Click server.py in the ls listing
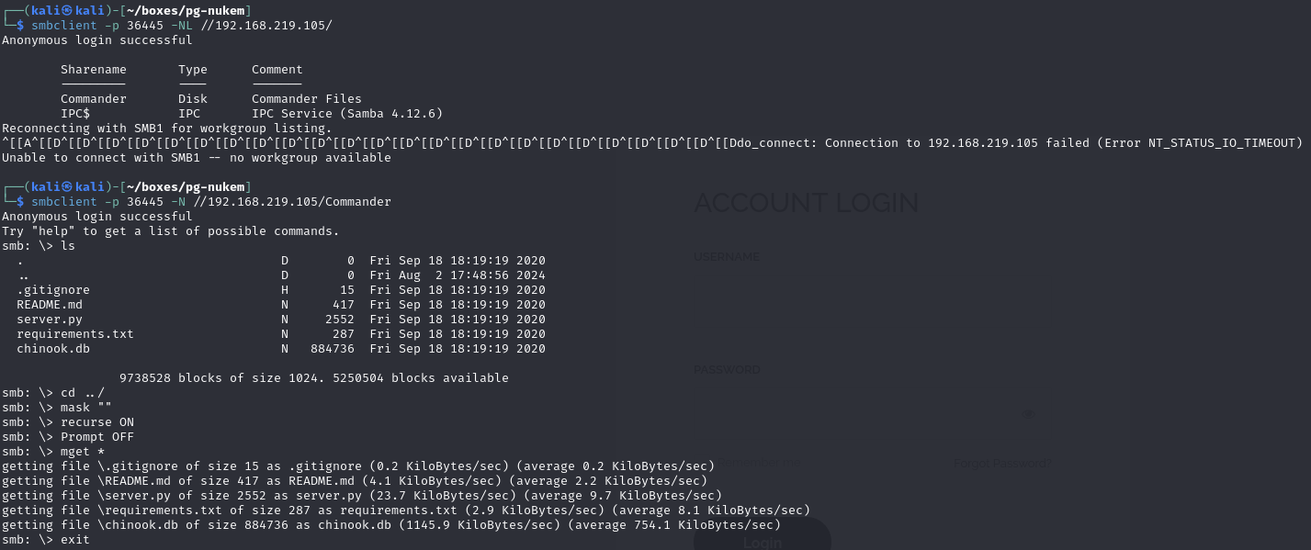The image size is (1311, 550). point(50,320)
